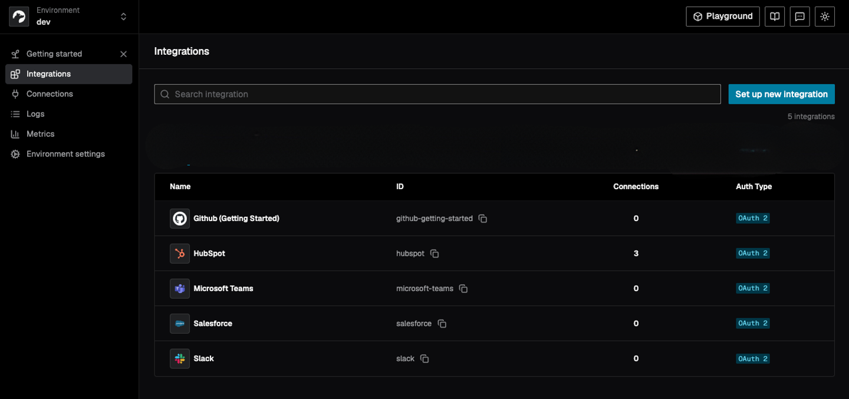Click the slack ID text
The height and width of the screenshot is (399, 849).
pos(405,359)
